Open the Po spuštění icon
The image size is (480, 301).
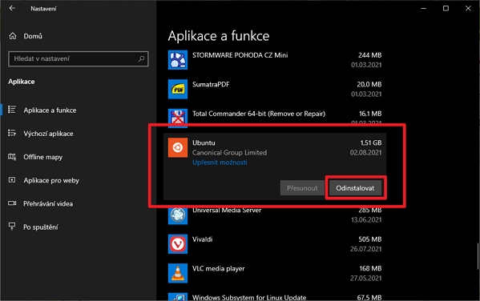pyautogui.click(x=12, y=227)
